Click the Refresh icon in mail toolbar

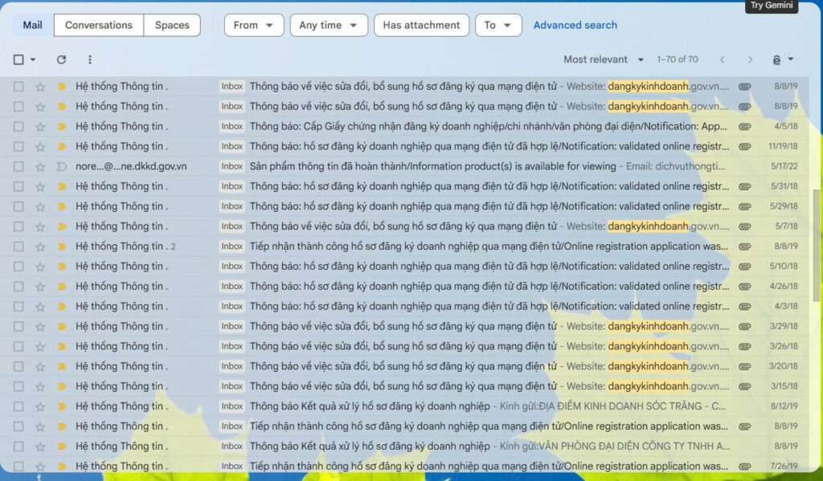coord(62,59)
